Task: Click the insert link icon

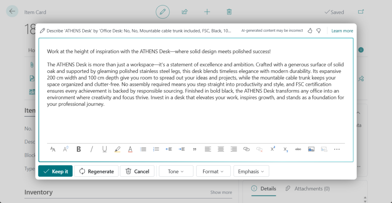Action: click(x=247, y=149)
